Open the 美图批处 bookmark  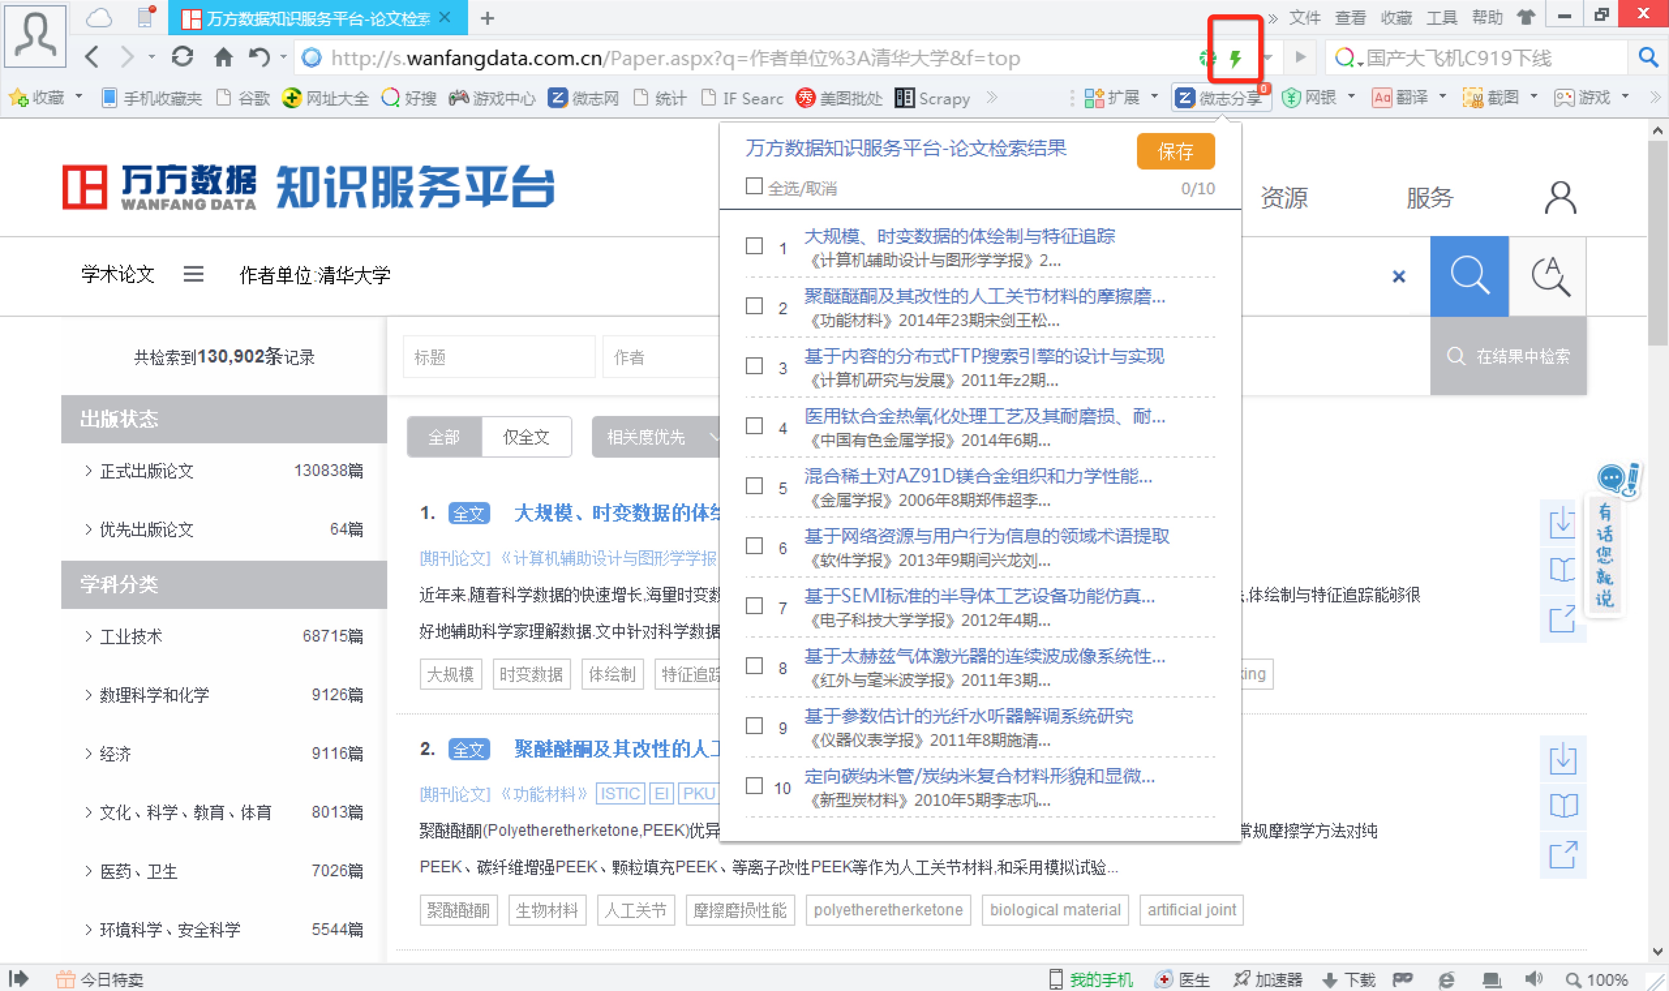click(838, 98)
